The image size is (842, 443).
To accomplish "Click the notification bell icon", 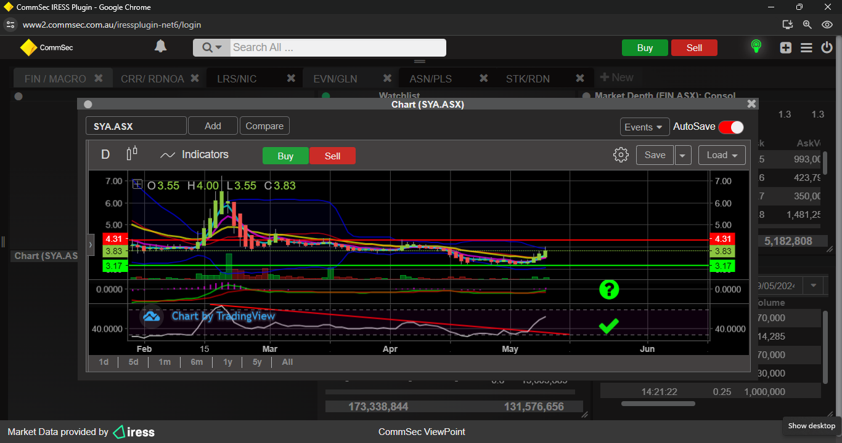I will click(160, 47).
